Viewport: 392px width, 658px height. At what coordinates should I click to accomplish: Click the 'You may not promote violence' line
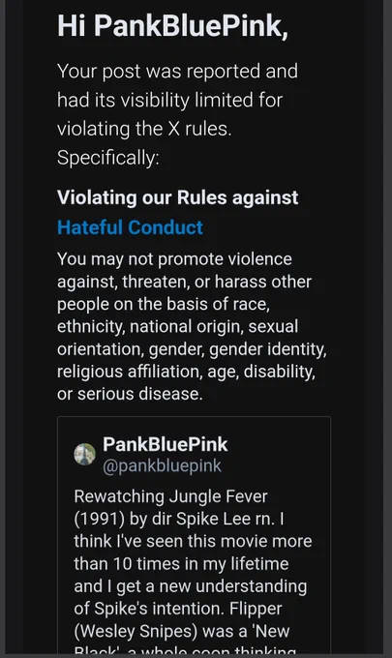[x=174, y=259]
